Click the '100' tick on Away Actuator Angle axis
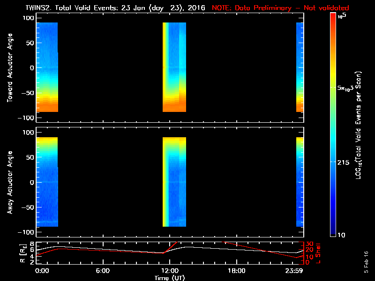Image resolution: width=375 pixels, height=281 pixels. click(28, 133)
